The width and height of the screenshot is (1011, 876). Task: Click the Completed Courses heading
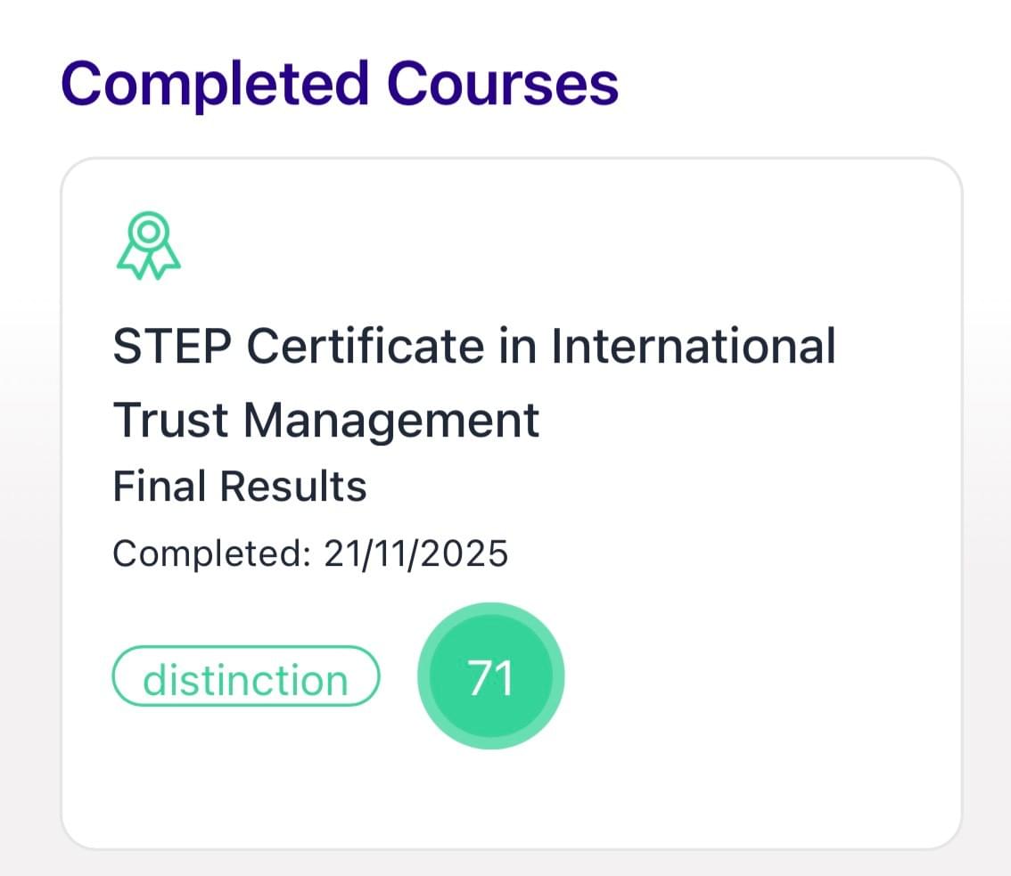point(339,85)
